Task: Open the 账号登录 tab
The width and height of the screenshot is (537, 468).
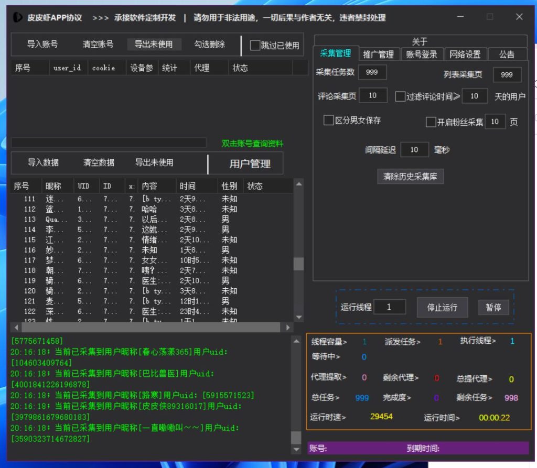Action: tap(422, 55)
